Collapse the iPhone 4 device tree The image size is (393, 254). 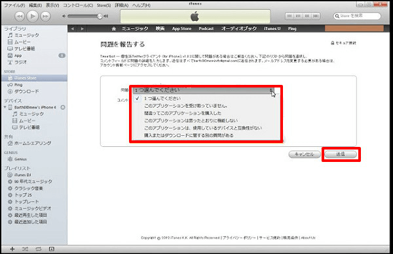pyautogui.click(x=5, y=107)
